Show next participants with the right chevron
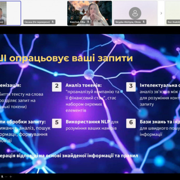 point(161,13)
